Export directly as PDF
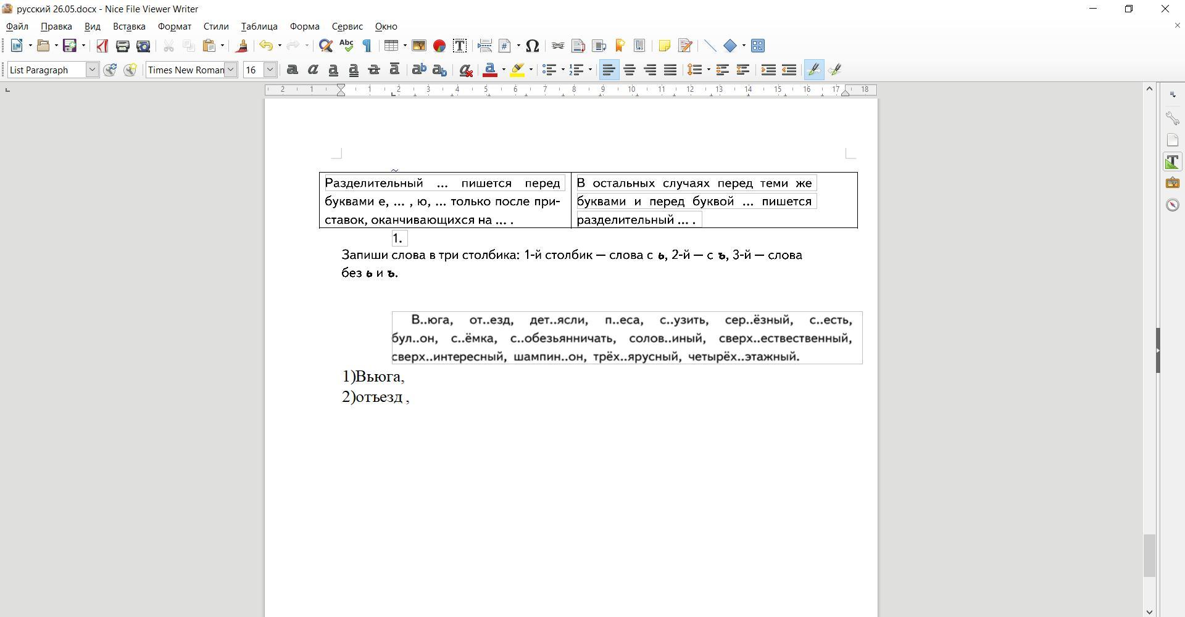 [102, 46]
